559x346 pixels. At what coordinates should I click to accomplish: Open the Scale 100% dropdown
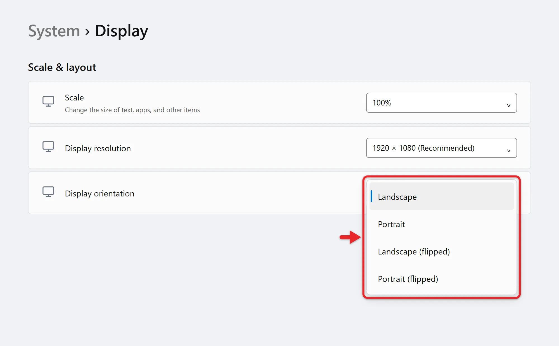(441, 103)
